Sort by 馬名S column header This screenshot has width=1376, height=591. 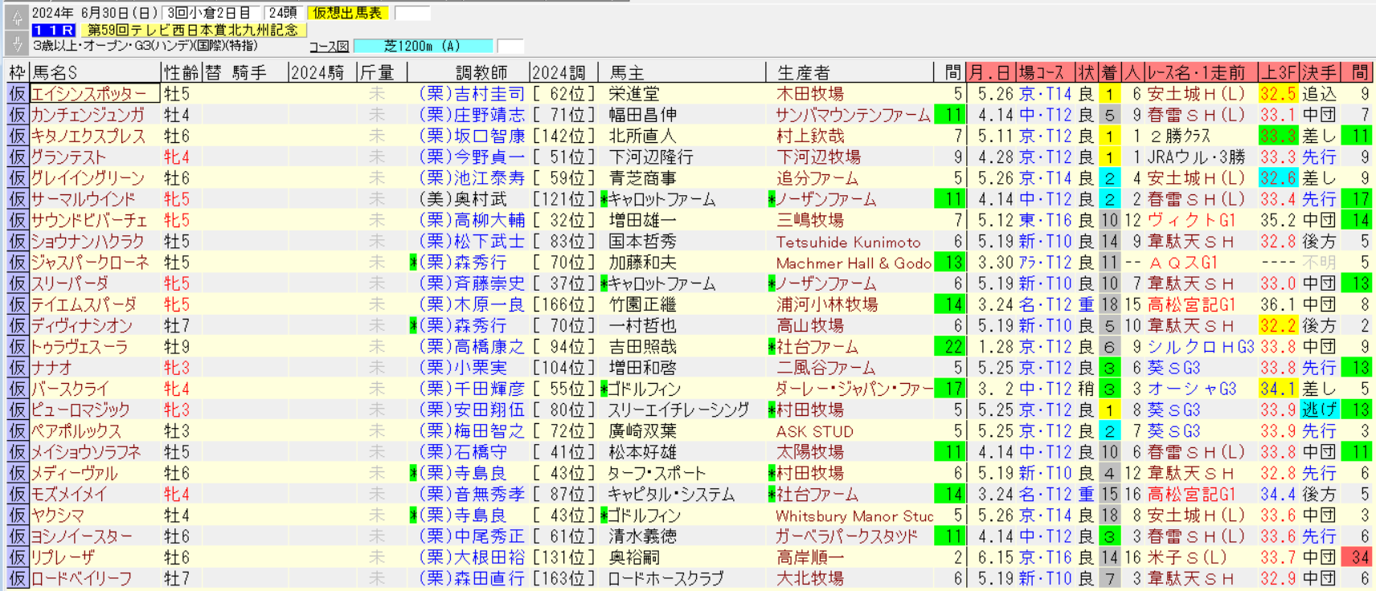(95, 73)
